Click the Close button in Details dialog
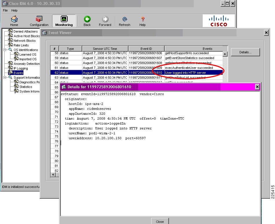Image resolution: width=275 pixels, height=224 pixels. pyautogui.click(x=160, y=221)
